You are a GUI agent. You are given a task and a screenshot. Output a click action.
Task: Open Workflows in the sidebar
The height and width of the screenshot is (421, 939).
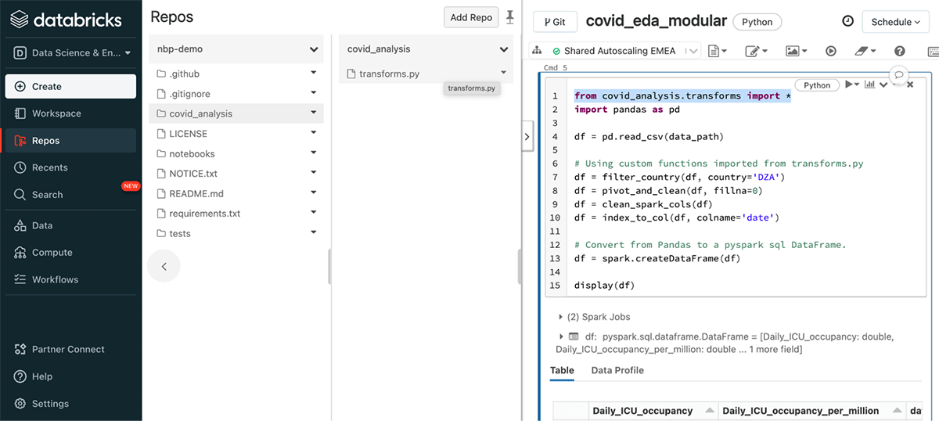tap(55, 279)
